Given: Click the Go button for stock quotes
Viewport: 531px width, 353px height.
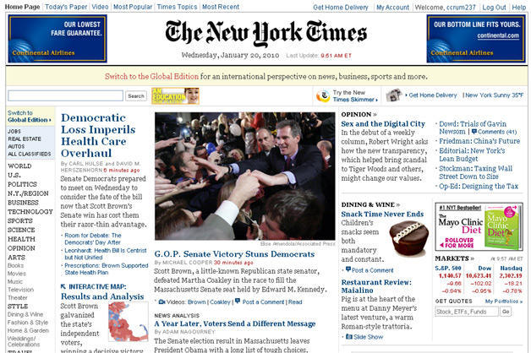Looking at the screenshot, I should 506,312.
